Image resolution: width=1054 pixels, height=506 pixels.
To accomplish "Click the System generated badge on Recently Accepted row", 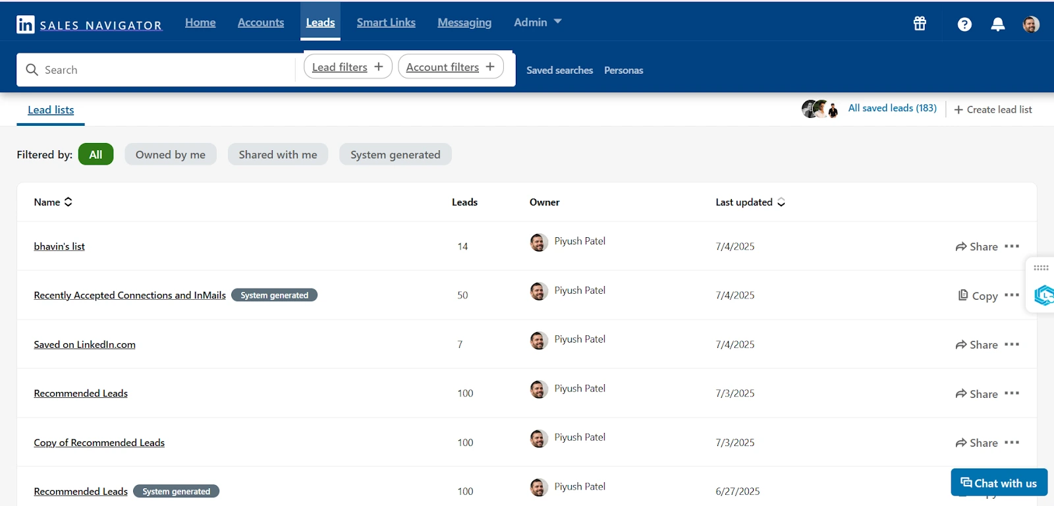I will tap(274, 295).
